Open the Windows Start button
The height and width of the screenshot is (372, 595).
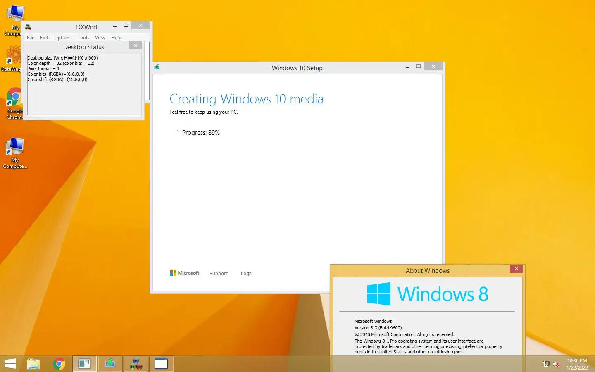pos(10,364)
